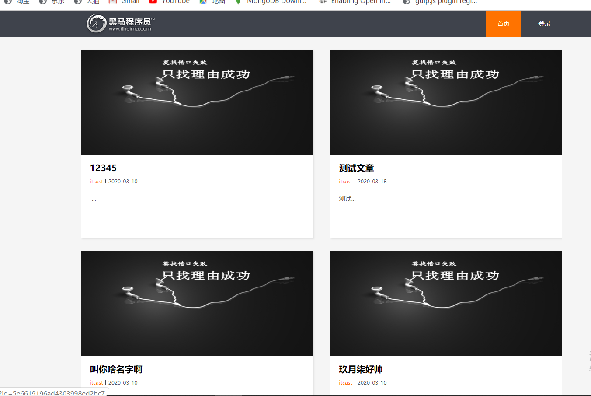
Task: Click the cover image of 玖月柒好帅
Action: point(446,303)
